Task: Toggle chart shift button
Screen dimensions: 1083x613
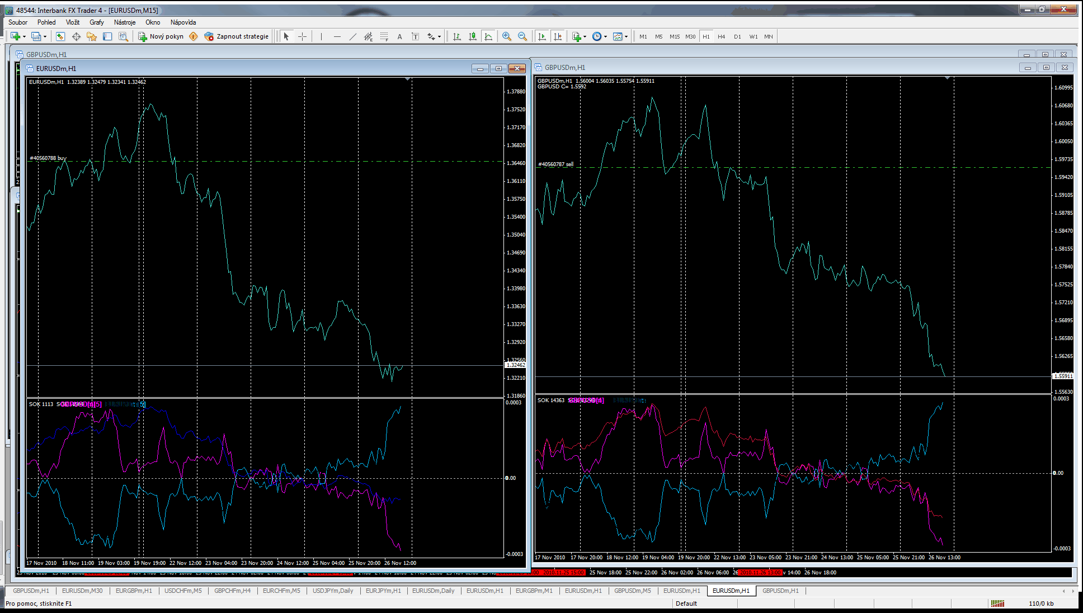Action: 557,36
